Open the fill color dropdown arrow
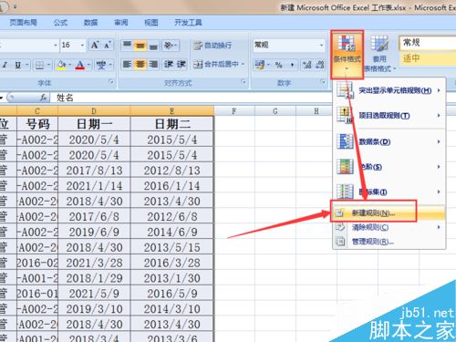This screenshot has height=342, width=456. pos(70,65)
